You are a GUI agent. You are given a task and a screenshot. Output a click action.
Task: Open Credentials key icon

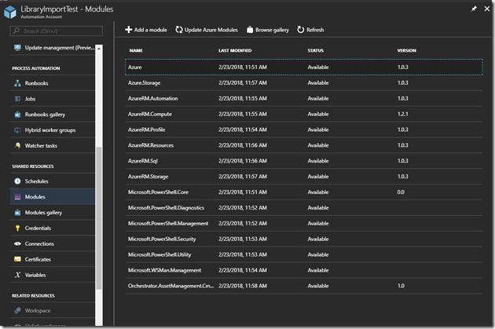click(x=17, y=228)
